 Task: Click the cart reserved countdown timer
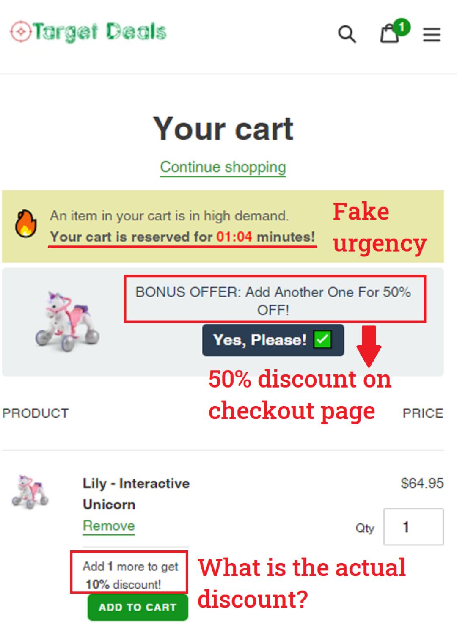pos(234,237)
